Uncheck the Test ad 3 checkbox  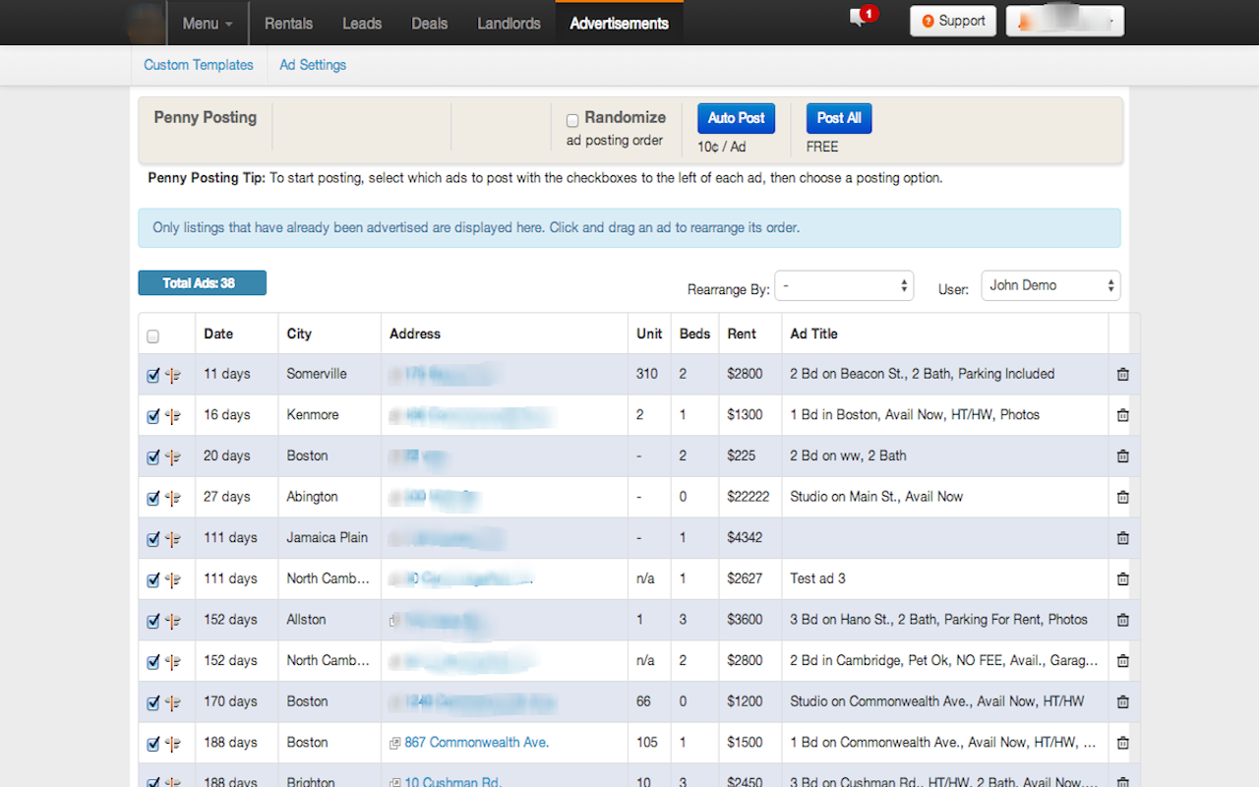pyautogui.click(x=152, y=579)
